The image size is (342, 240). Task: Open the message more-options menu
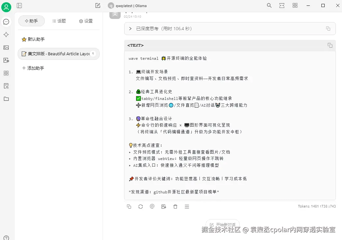point(187,207)
